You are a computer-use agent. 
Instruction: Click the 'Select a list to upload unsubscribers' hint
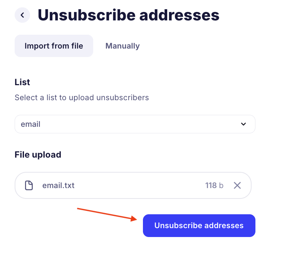coord(82,98)
